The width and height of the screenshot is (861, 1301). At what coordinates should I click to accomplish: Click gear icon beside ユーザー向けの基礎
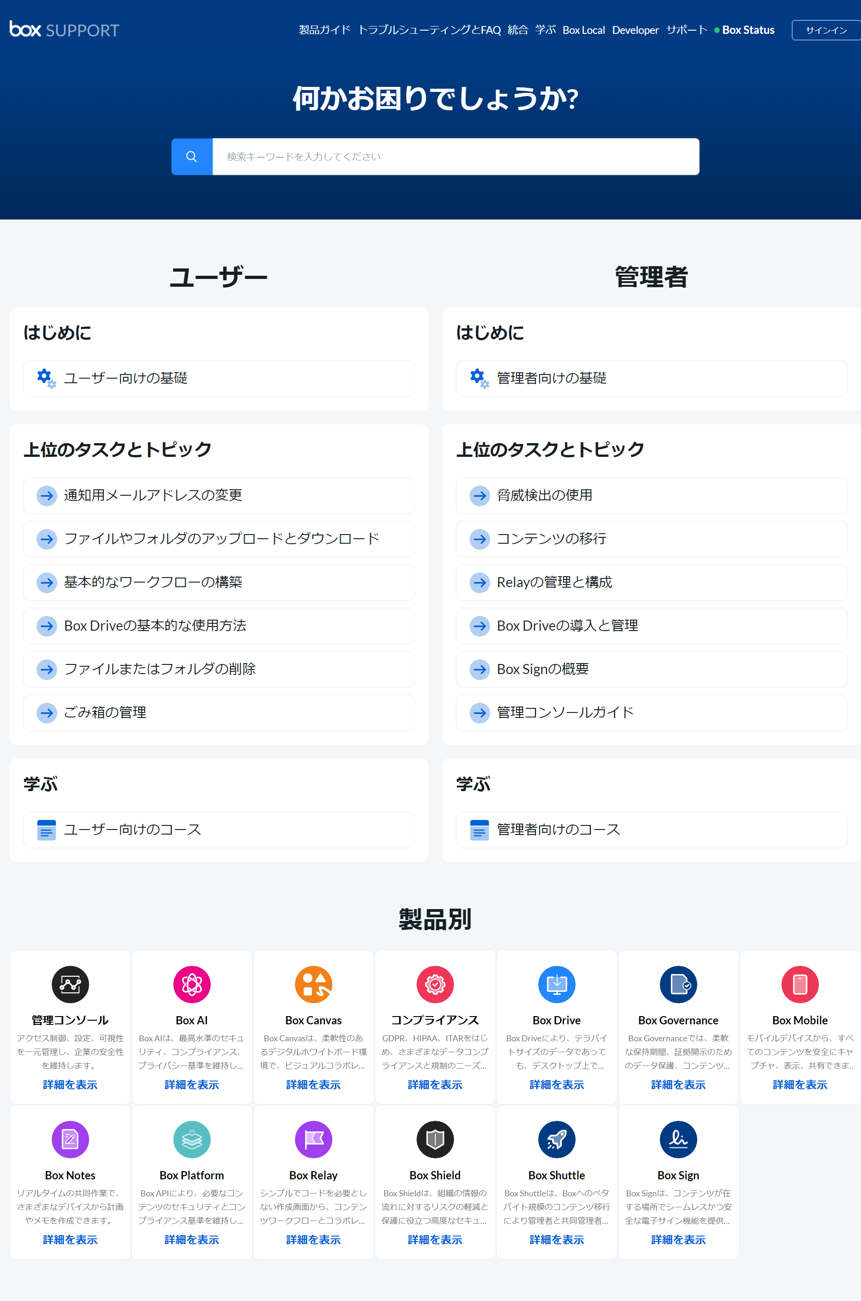[47, 378]
